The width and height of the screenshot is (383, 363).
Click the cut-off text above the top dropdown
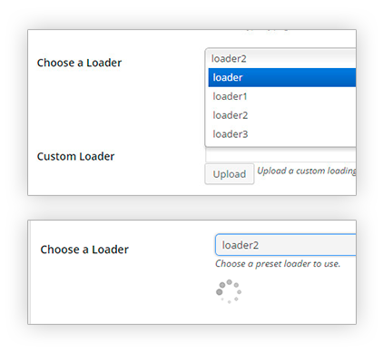268,30
